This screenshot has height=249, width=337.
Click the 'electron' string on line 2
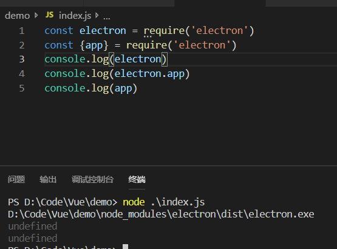pyautogui.click(x=202, y=45)
